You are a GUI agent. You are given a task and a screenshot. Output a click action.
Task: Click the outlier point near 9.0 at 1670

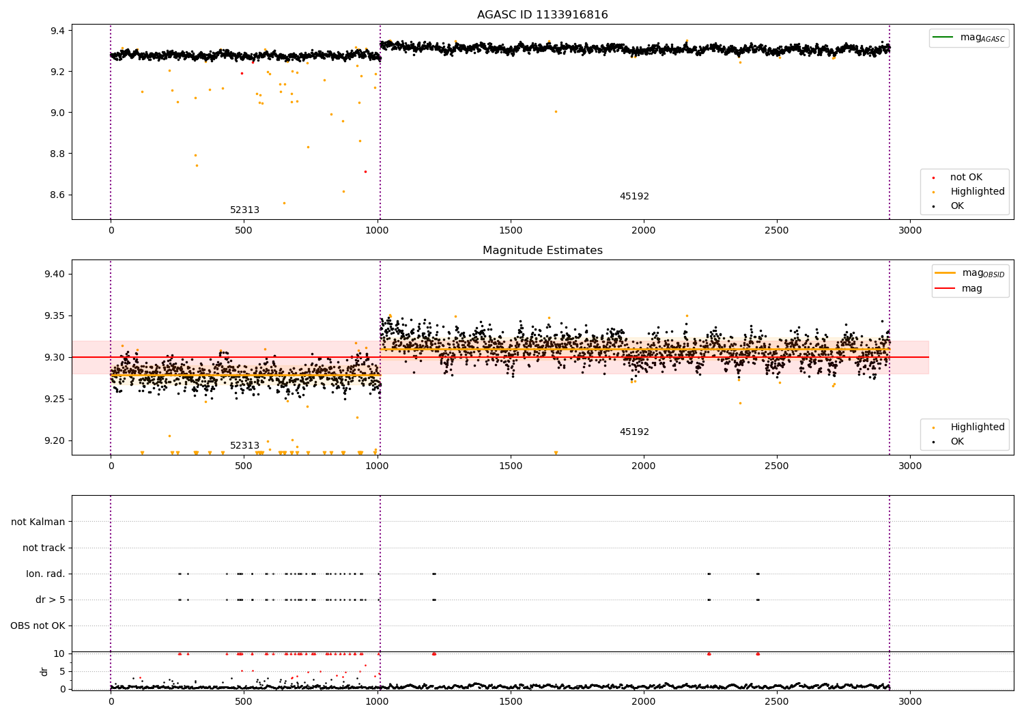click(x=556, y=111)
